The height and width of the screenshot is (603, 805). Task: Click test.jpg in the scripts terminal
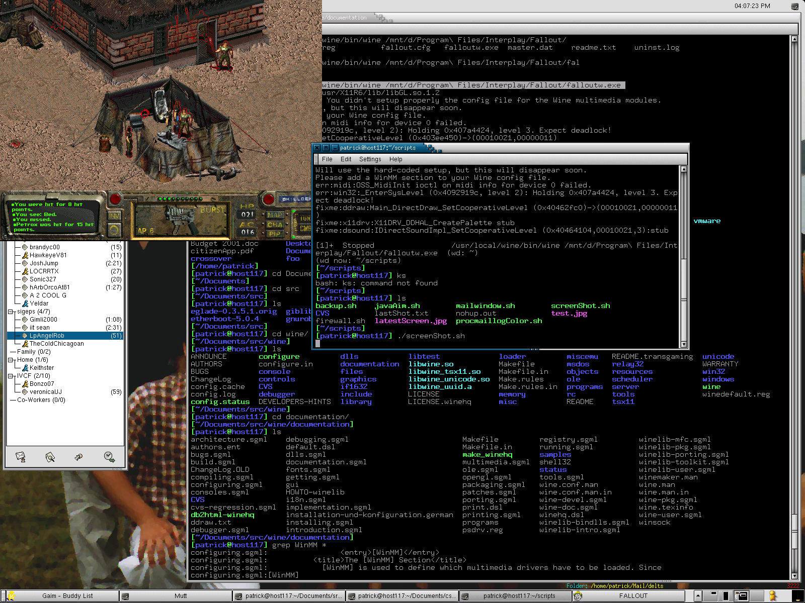tap(569, 313)
